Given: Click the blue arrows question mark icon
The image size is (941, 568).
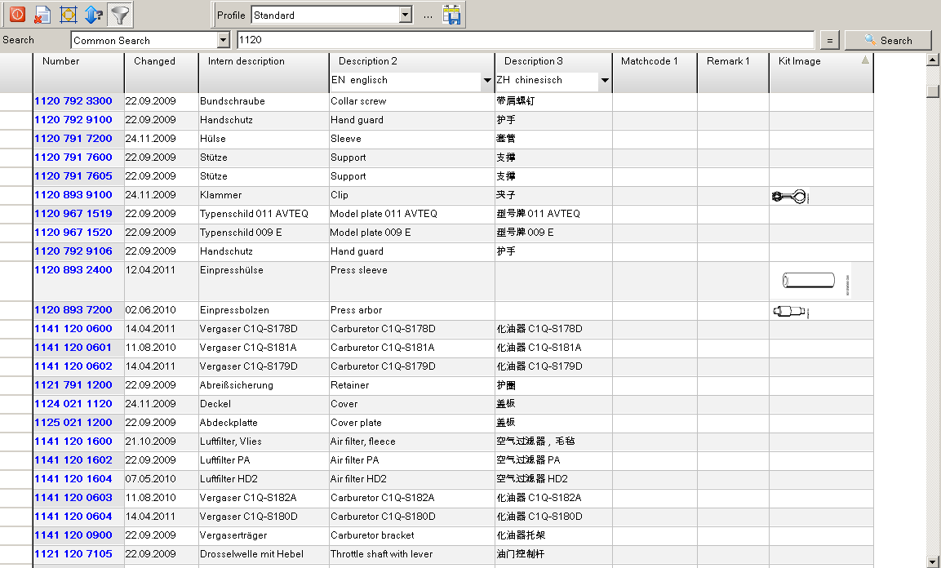Looking at the screenshot, I should (x=94, y=15).
